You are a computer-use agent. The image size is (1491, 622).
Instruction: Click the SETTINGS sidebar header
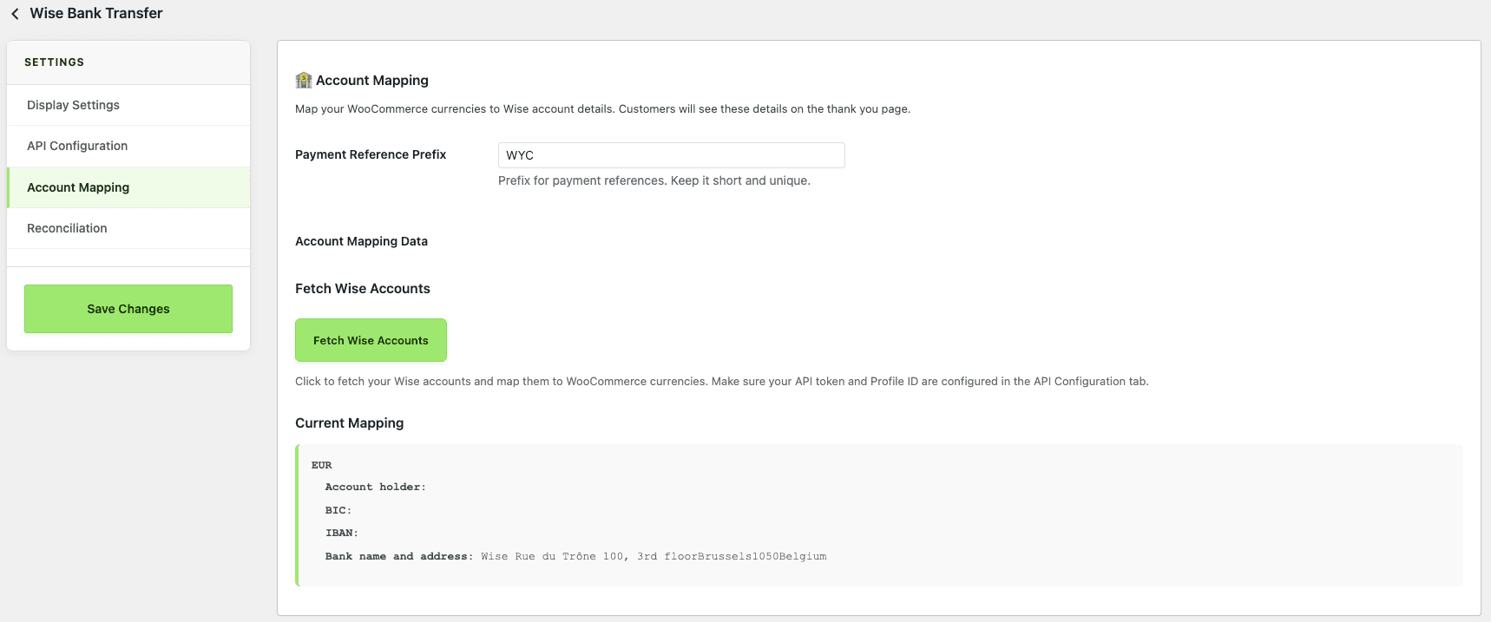point(54,62)
